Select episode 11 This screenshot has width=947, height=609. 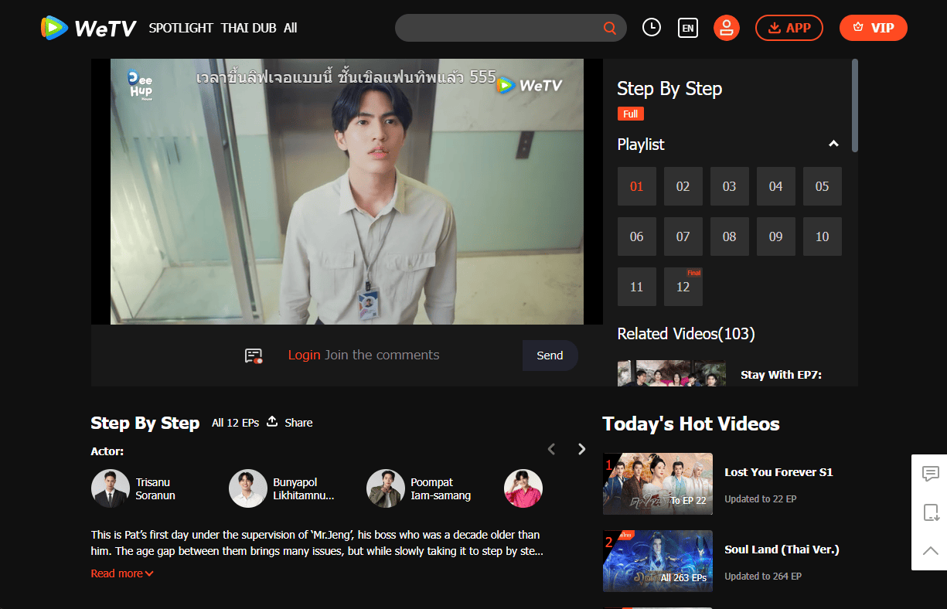(637, 287)
